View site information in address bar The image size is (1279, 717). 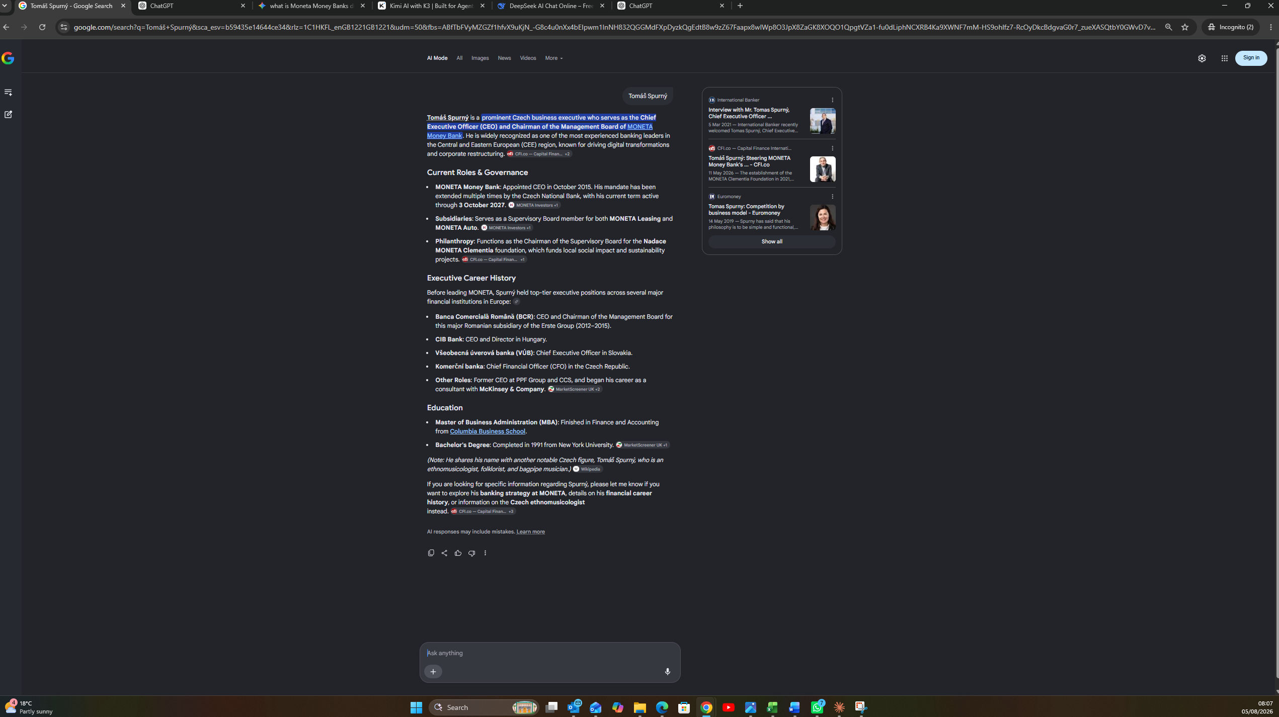tap(63, 27)
